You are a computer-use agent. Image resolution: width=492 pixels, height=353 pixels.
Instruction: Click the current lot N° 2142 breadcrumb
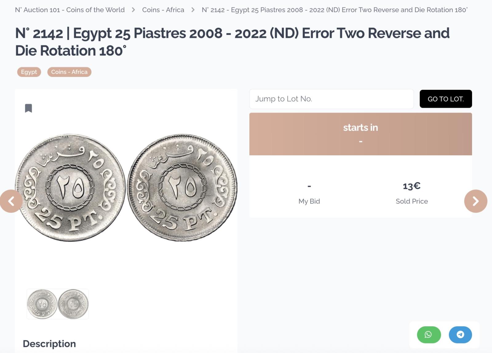point(335,10)
